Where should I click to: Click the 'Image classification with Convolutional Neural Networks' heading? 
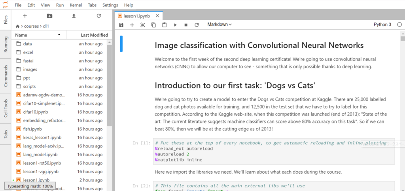pos(259,45)
